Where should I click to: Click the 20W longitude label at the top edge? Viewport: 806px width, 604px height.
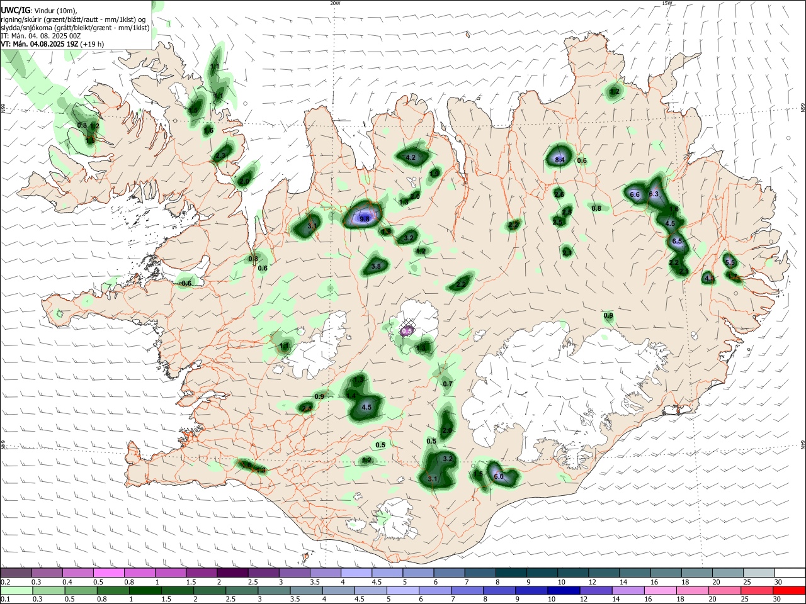[x=335, y=3]
